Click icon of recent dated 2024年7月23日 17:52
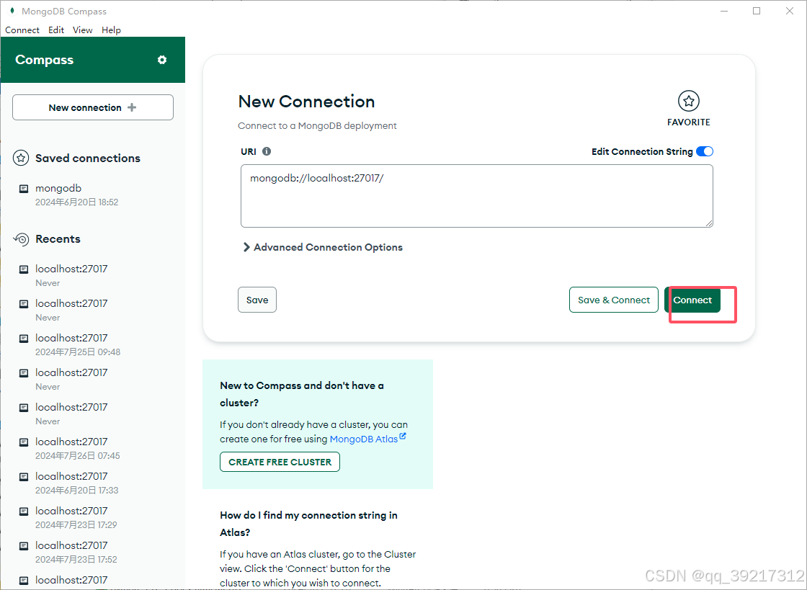 click(x=24, y=546)
